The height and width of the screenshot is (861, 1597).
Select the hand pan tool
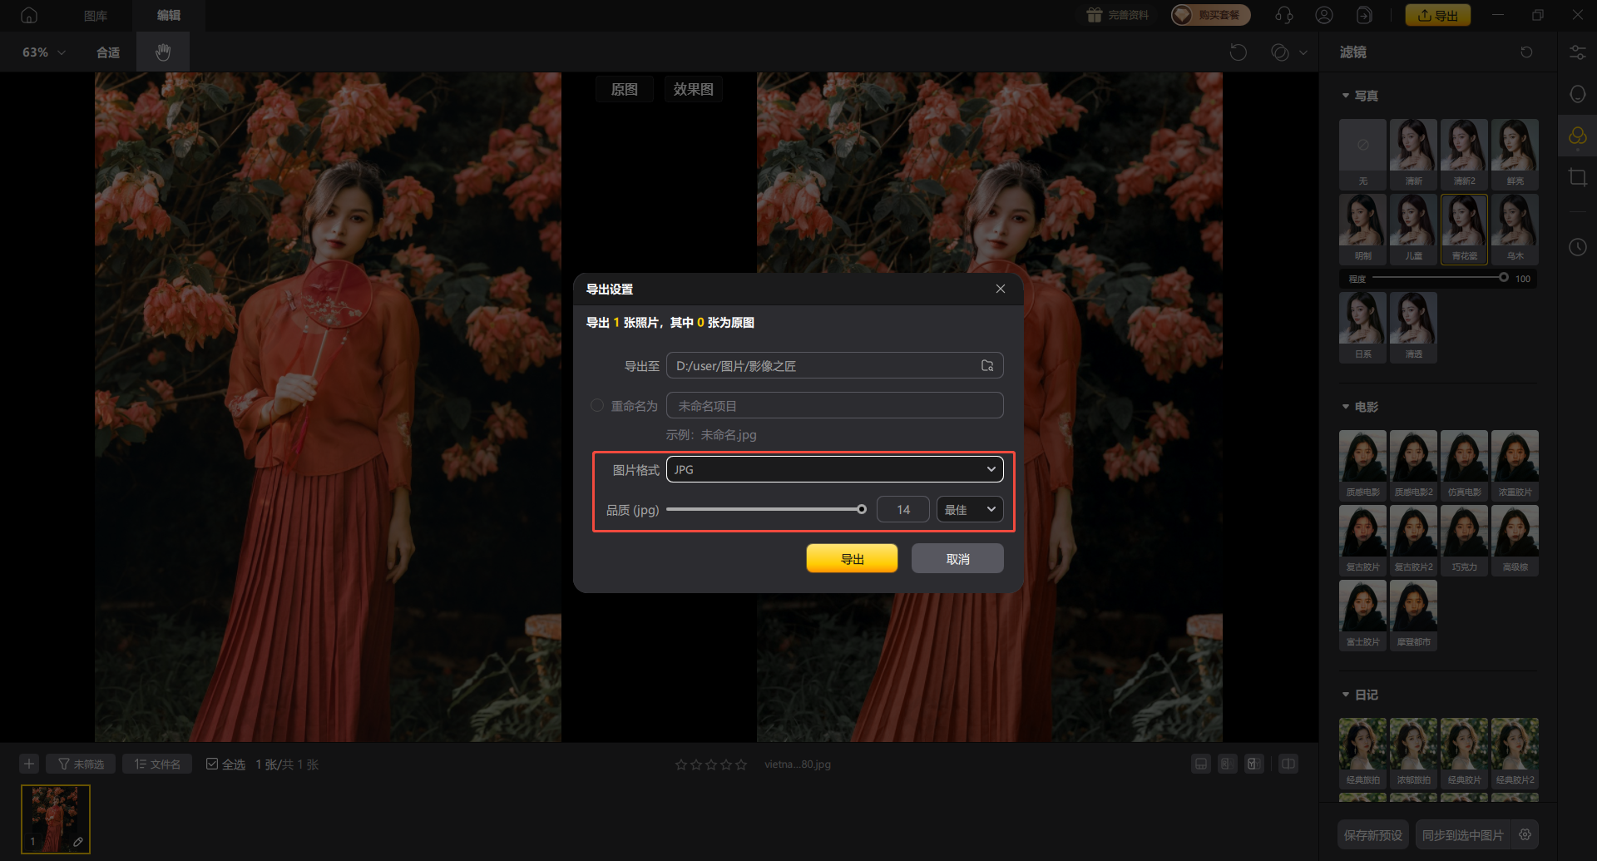click(163, 52)
